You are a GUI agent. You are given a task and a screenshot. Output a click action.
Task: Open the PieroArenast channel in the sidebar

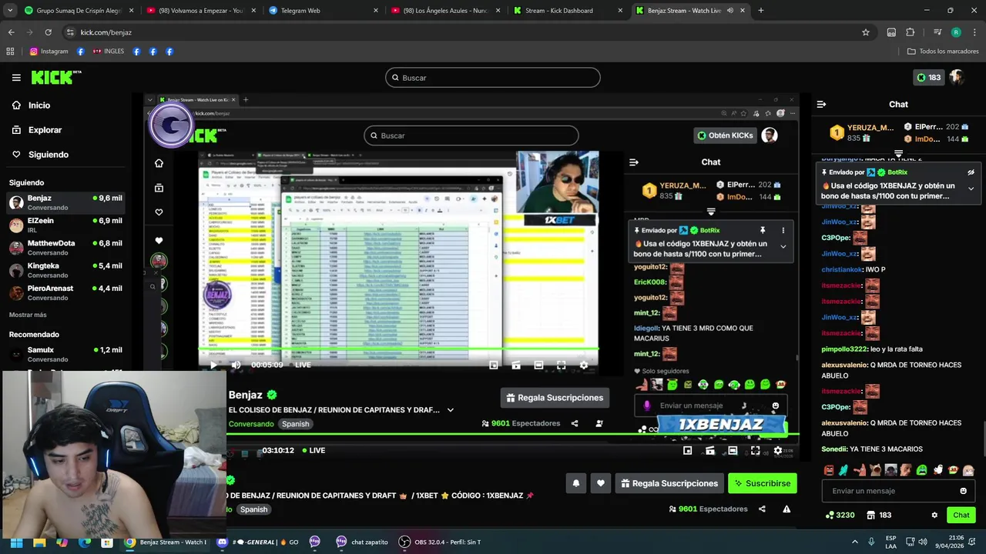coord(65,292)
